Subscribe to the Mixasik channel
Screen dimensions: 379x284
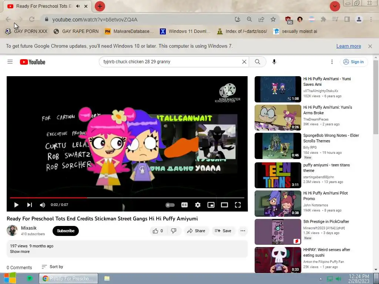(66, 231)
